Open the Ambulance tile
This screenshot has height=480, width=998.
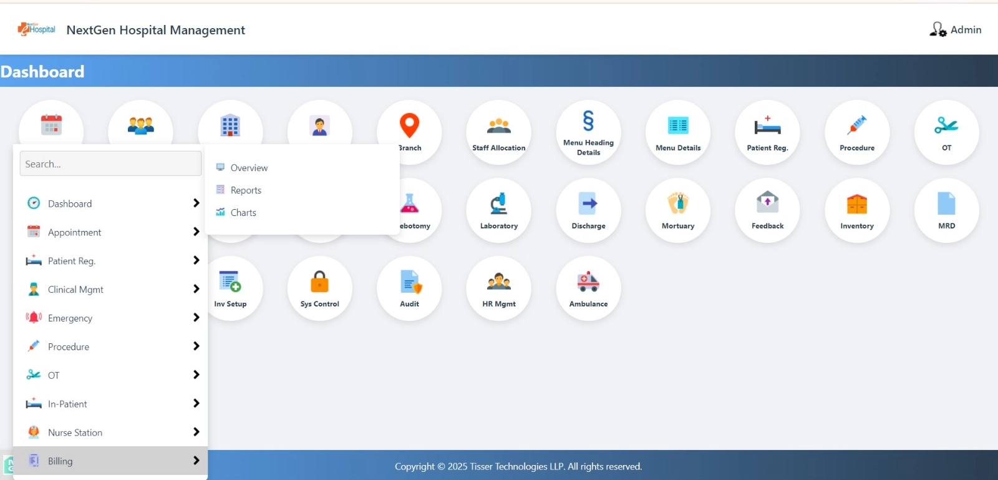pyautogui.click(x=588, y=288)
